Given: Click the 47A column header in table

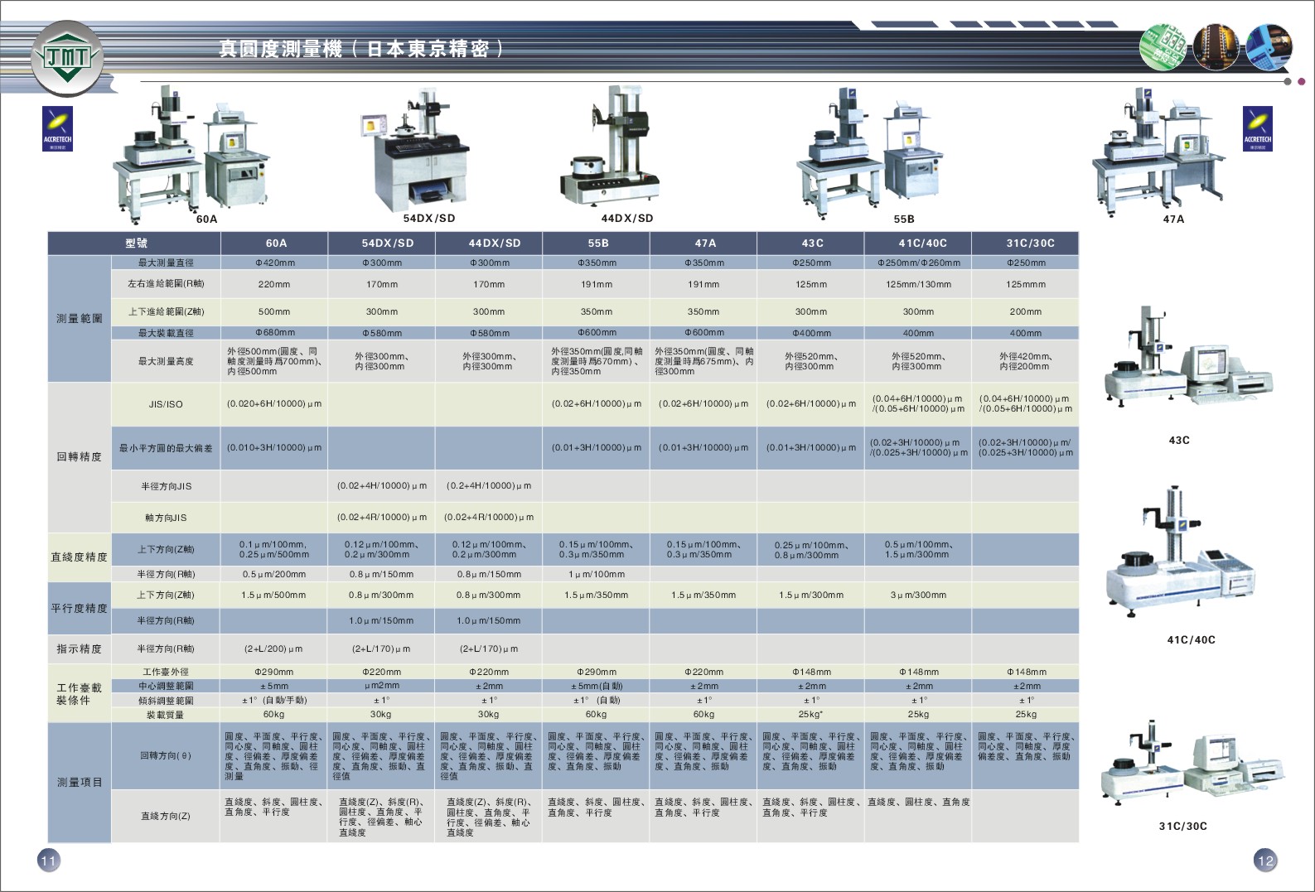Looking at the screenshot, I should click(x=705, y=243).
